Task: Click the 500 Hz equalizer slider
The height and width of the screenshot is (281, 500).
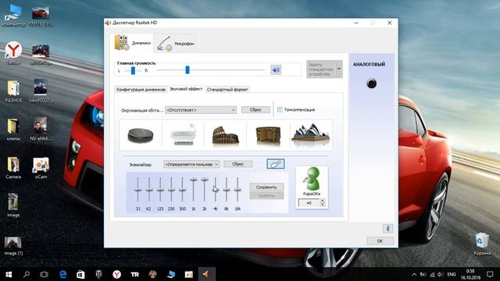Action: (182, 190)
